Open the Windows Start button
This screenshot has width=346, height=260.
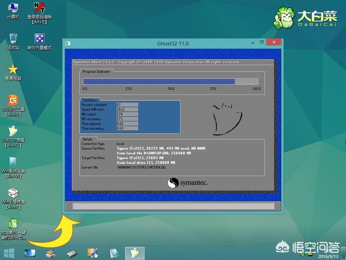[9, 253]
